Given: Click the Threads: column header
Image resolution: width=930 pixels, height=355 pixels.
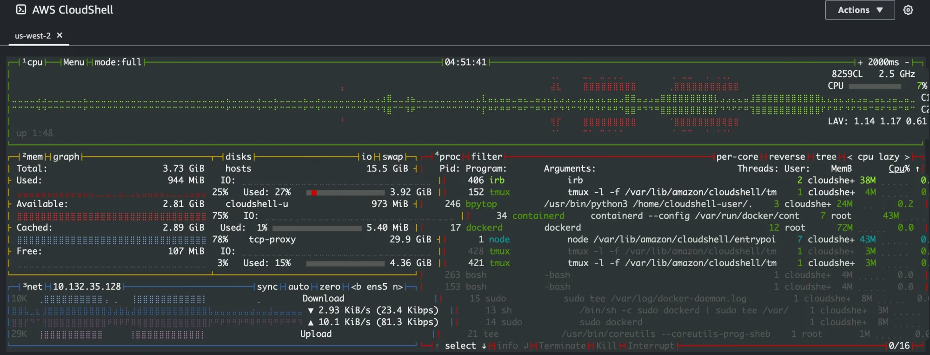Looking at the screenshot, I should 758,168.
